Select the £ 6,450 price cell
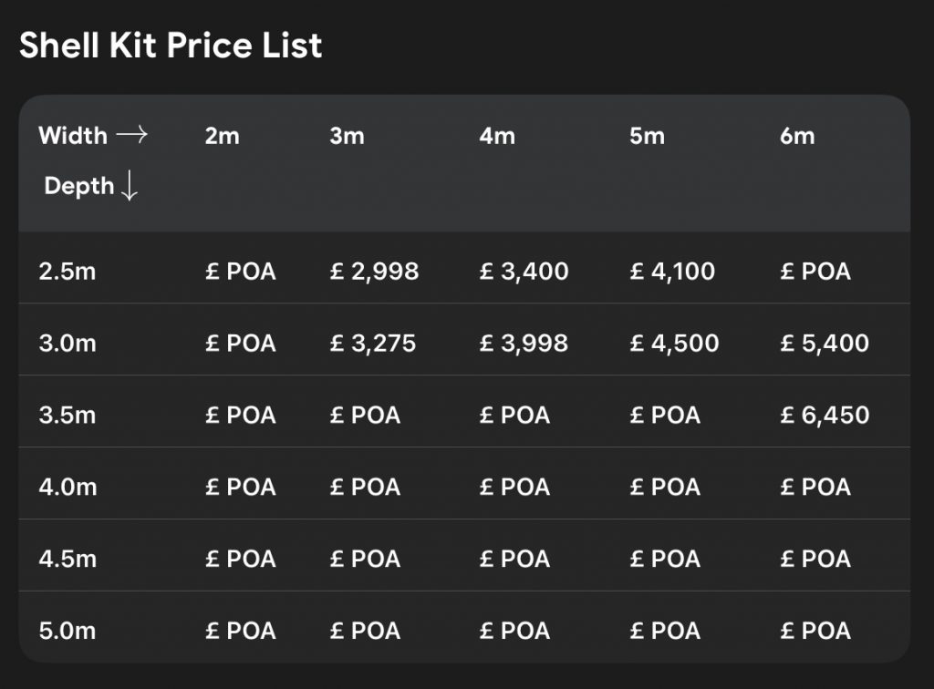This screenshot has width=934, height=689. click(x=825, y=416)
